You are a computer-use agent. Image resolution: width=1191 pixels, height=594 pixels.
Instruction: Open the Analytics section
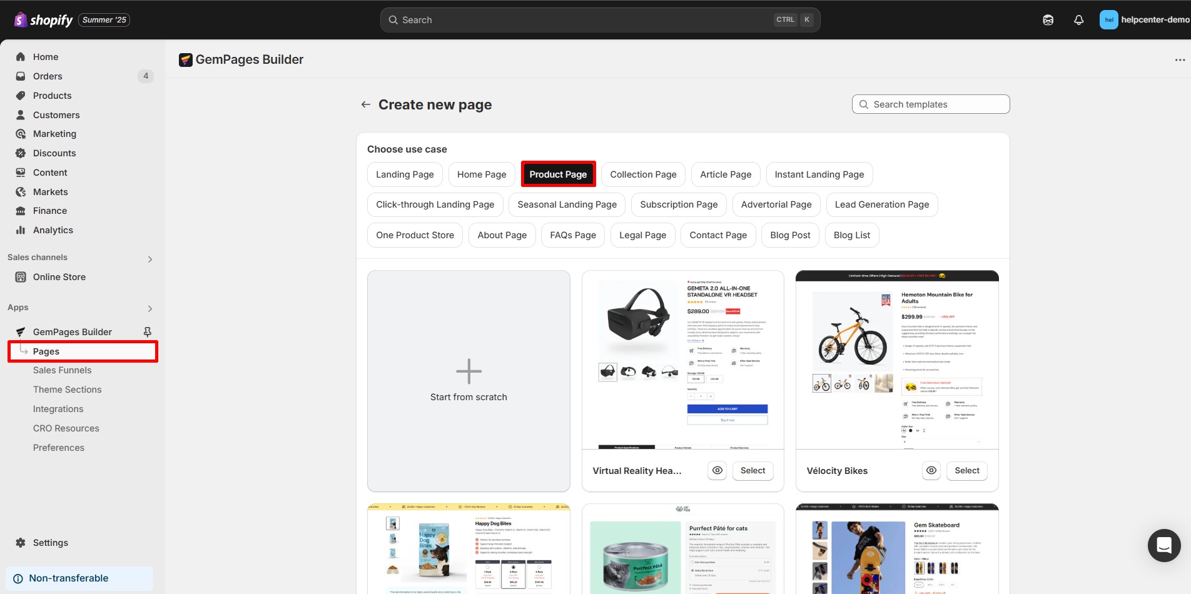53,229
